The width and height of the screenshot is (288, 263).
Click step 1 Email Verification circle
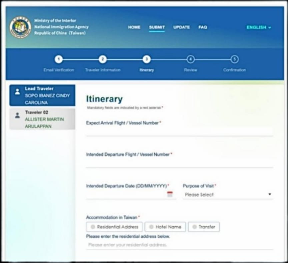click(x=59, y=59)
